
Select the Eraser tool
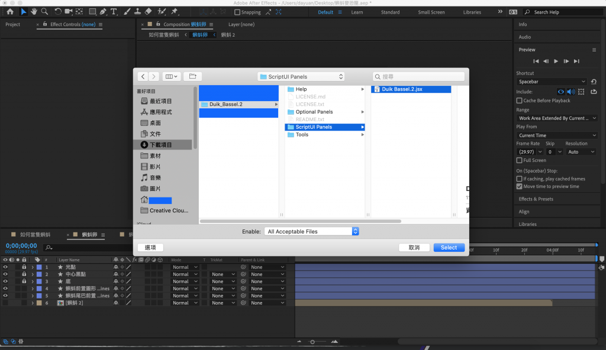[148, 12]
